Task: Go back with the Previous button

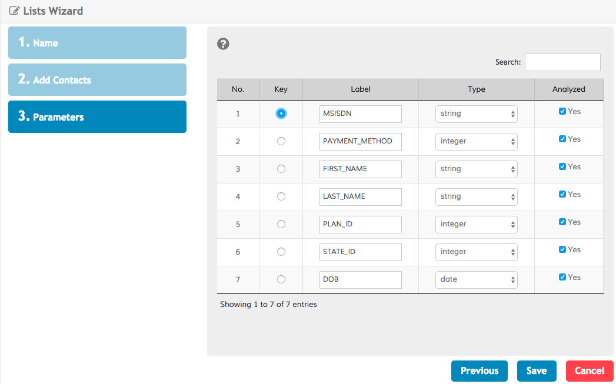Action: [x=479, y=370]
